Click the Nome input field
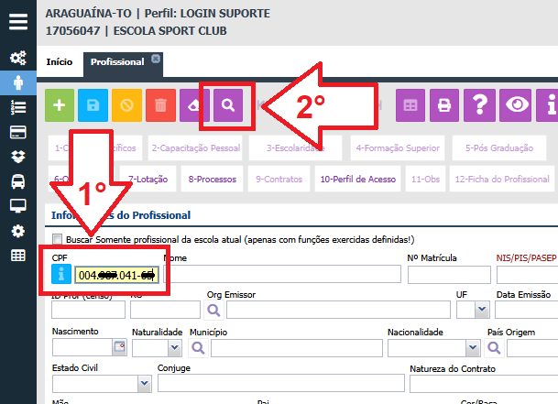This screenshot has width=558, height=404. click(282, 274)
